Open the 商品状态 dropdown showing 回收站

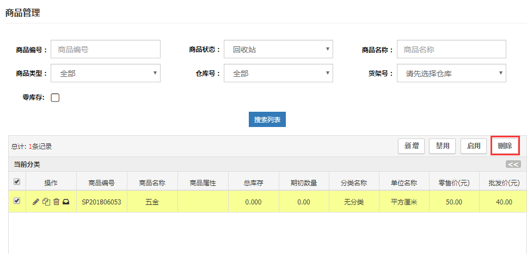pyautogui.click(x=278, y=49)
